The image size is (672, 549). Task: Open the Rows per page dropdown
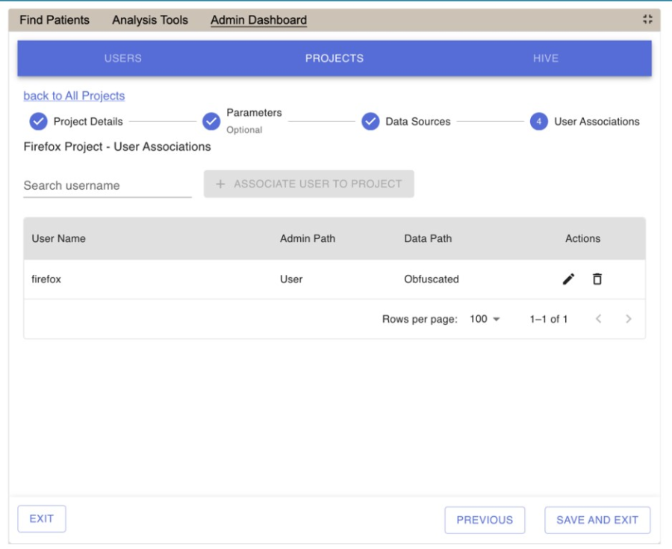click(x=485, y=319)
